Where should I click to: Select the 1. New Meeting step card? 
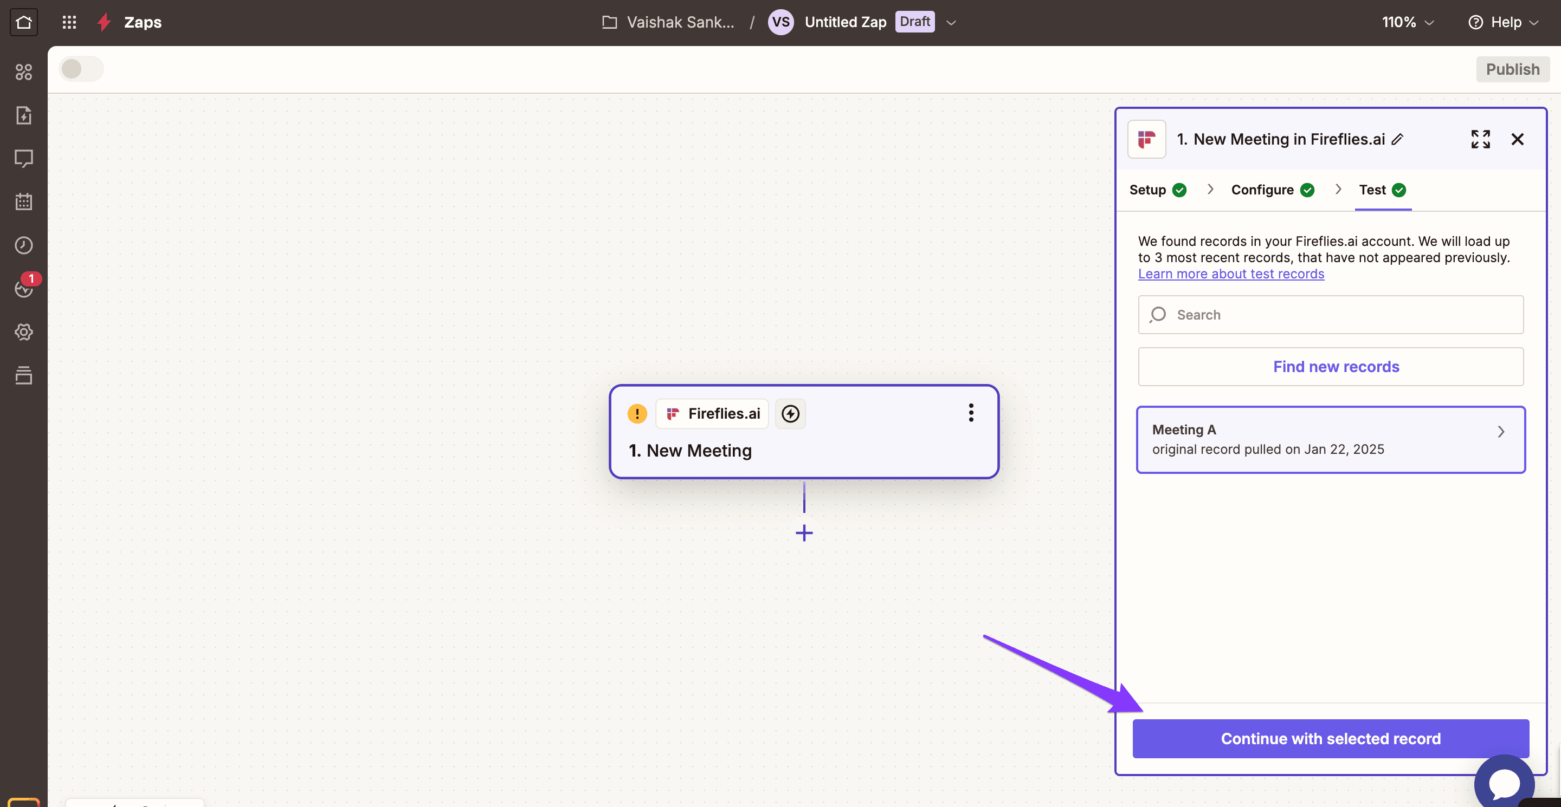pyautogui.click(x=804, y=432)
